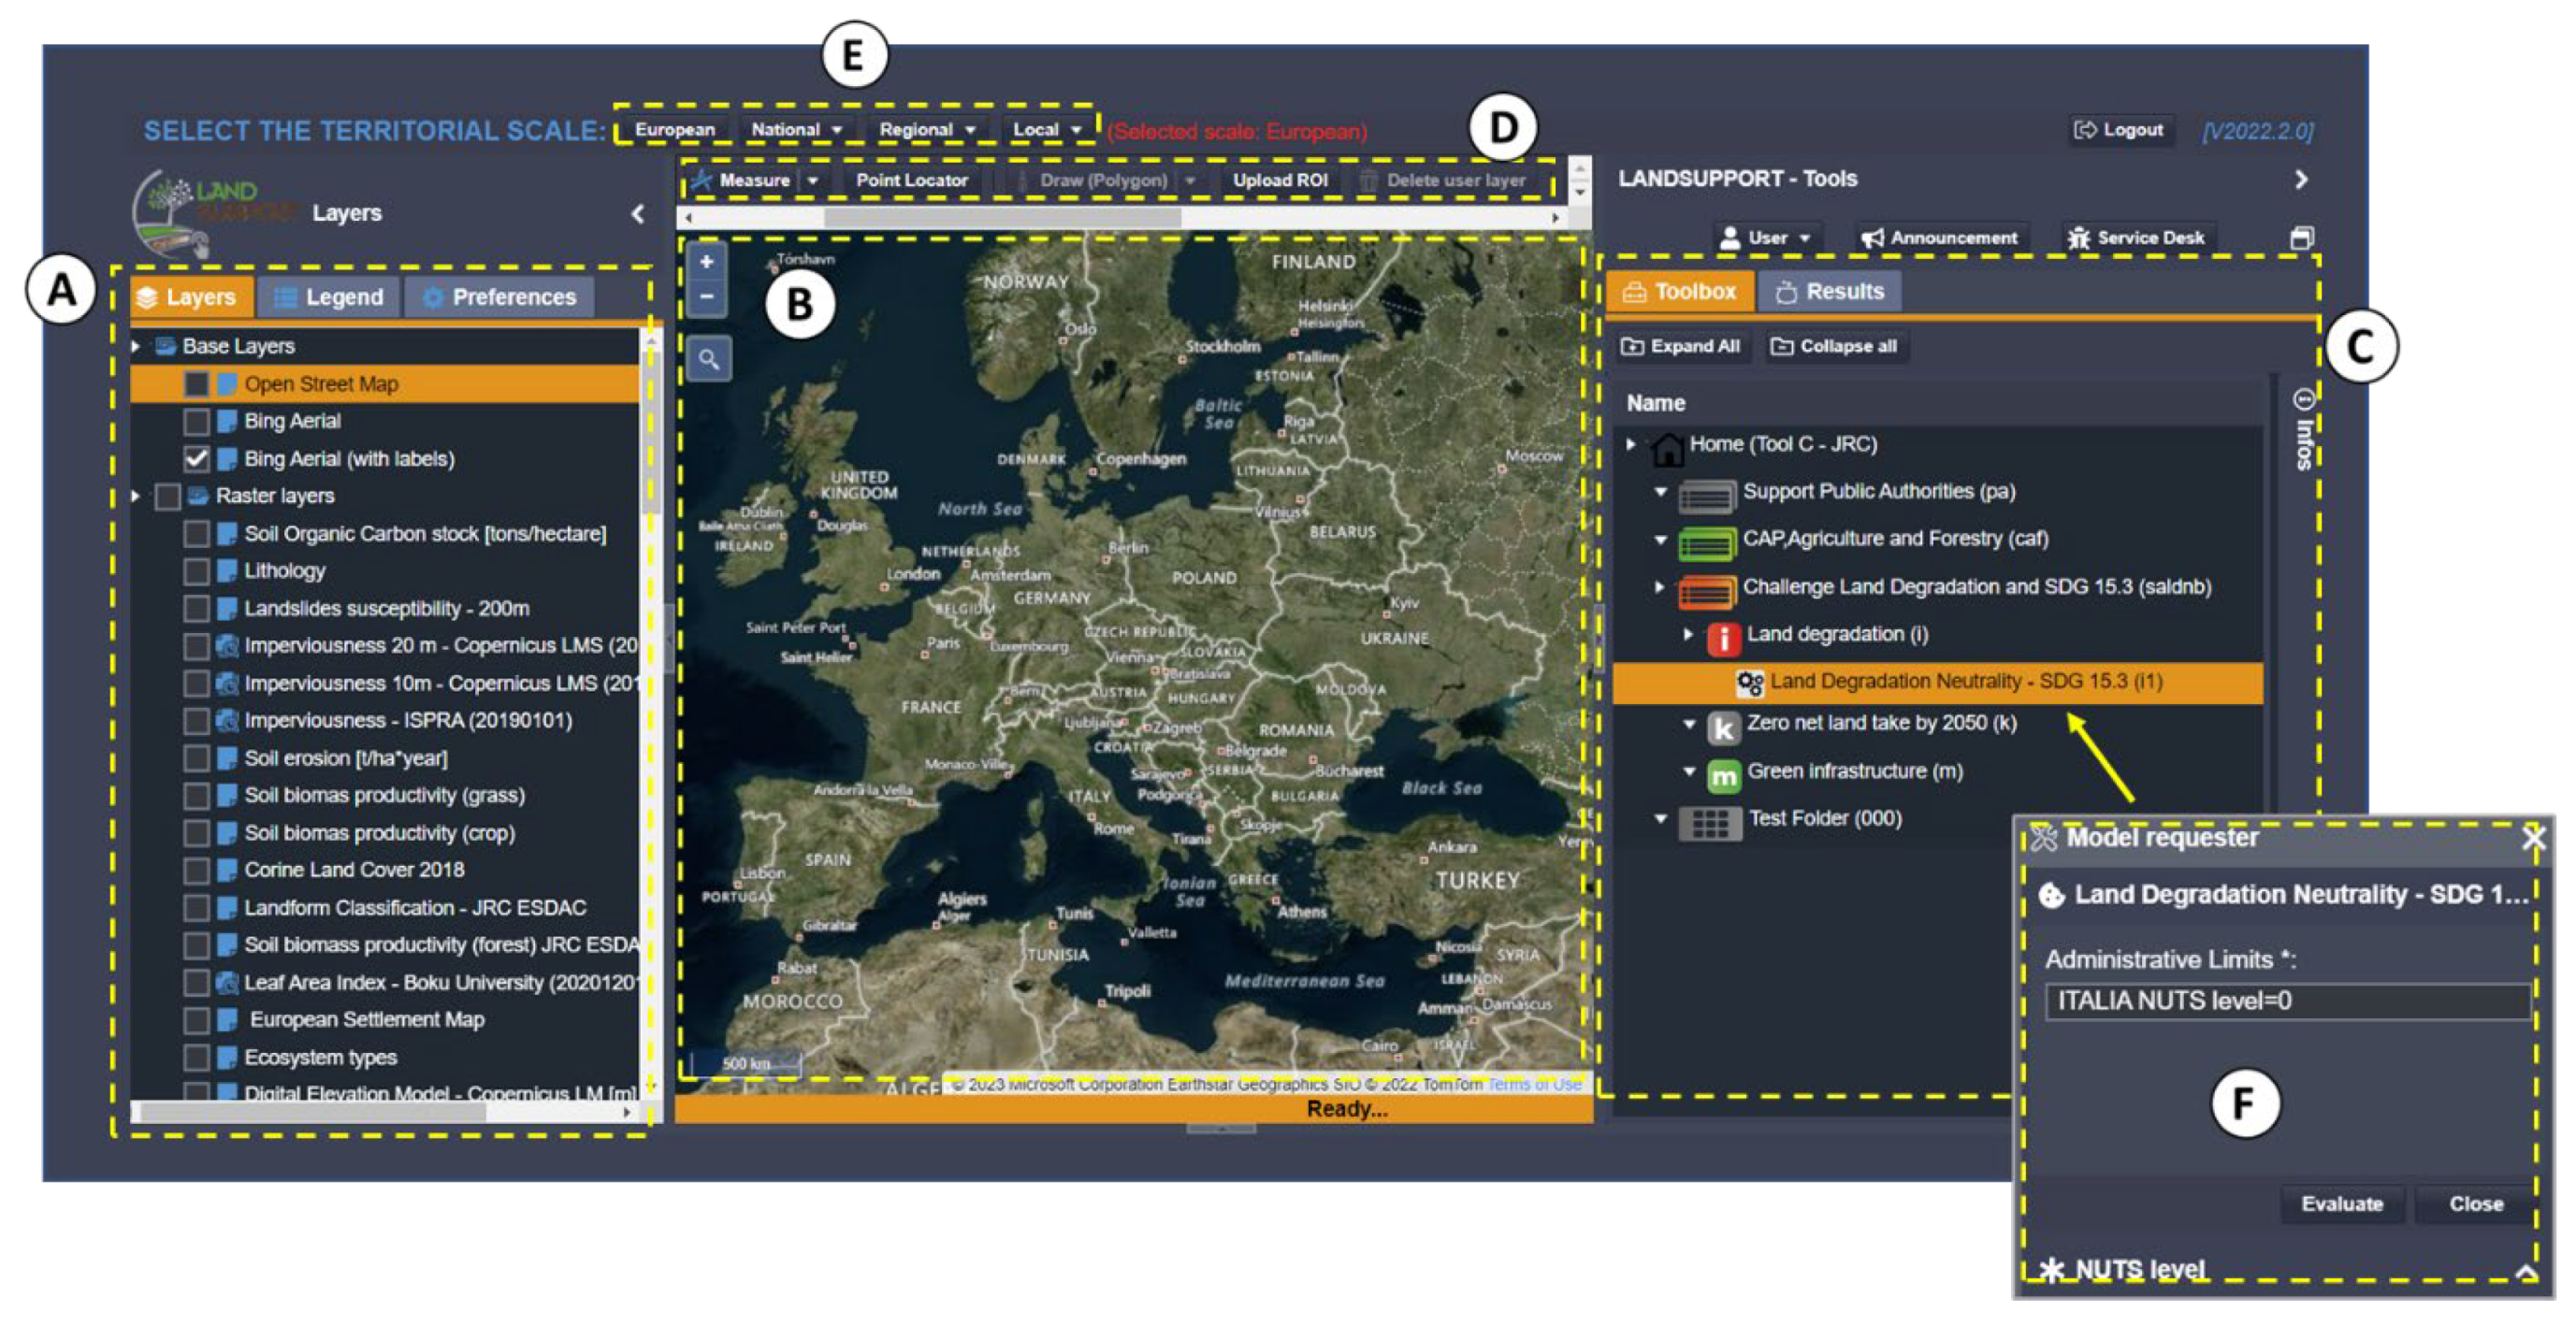Switch to the Legend tab
This screenshot has height=1326, width=2576.
click(x=329, y=297)
